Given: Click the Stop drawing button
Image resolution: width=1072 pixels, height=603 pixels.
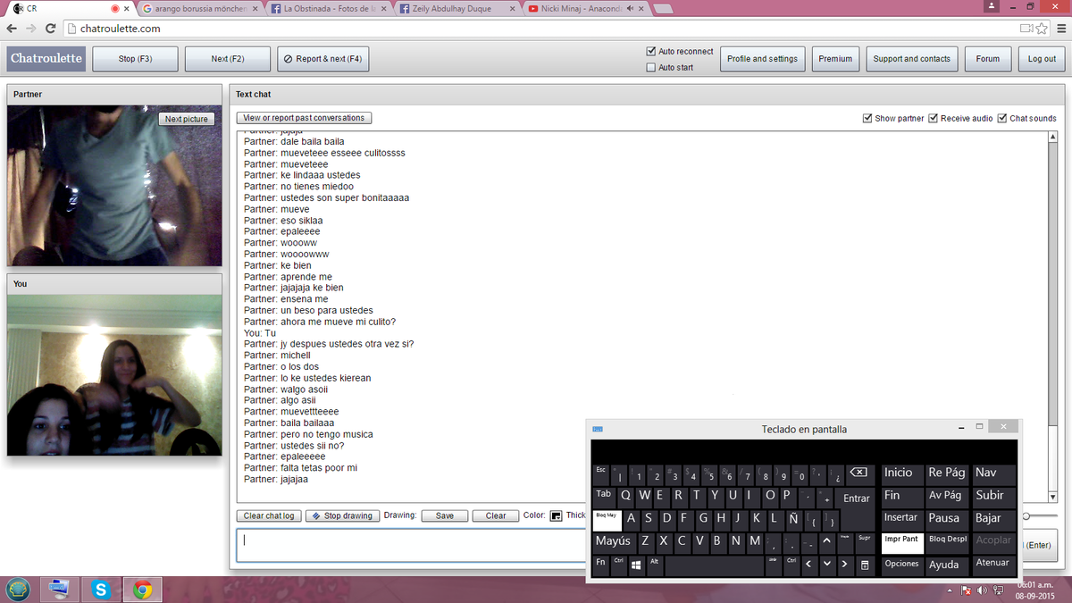Looking at the screenshot, I should point(342,515).
